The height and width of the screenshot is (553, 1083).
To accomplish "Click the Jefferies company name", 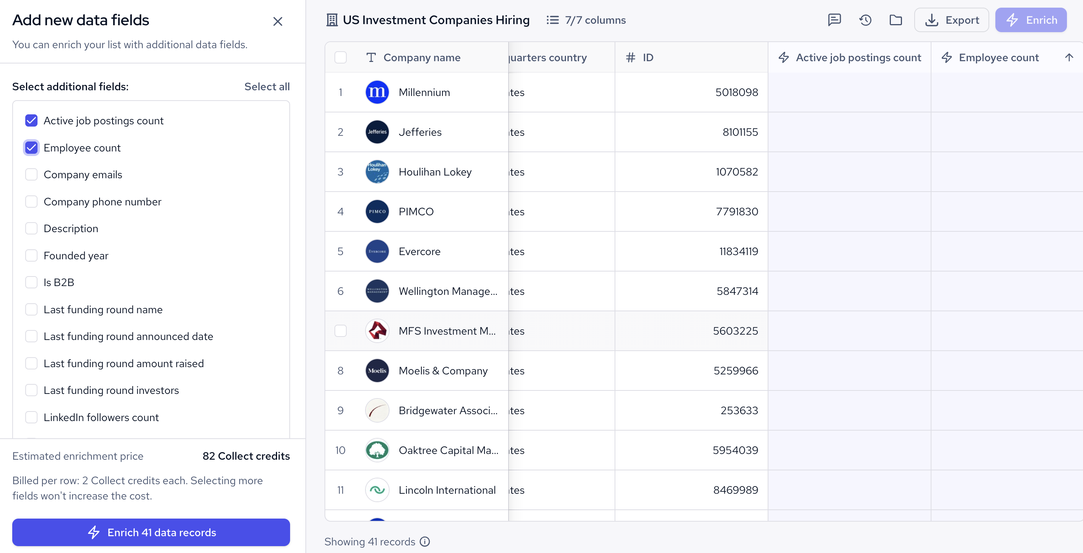I will [x=420, y=132].
